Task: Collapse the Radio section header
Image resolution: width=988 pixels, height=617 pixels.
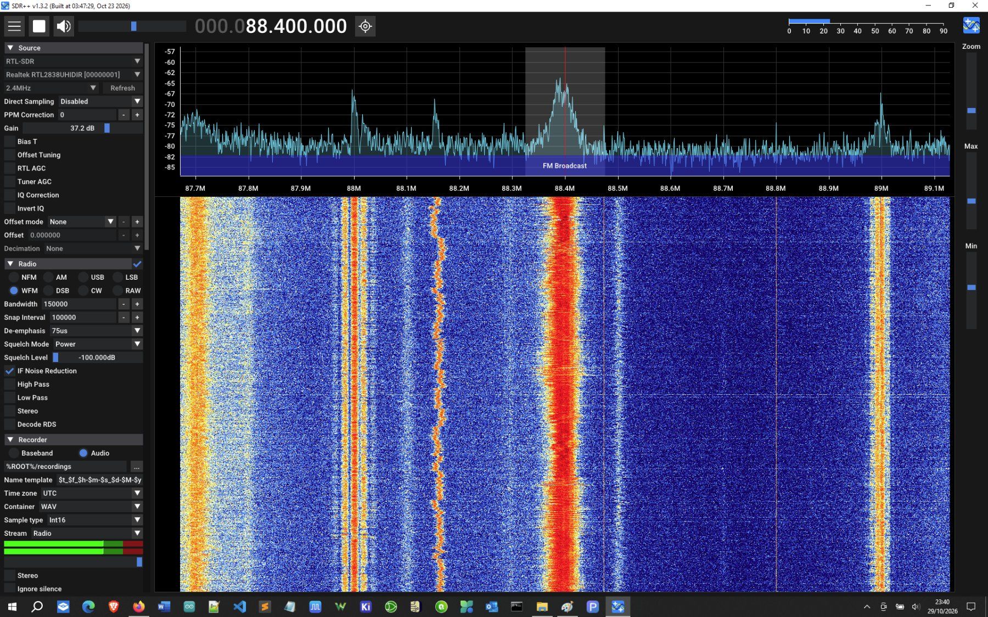Action: [x=68, y=264]
